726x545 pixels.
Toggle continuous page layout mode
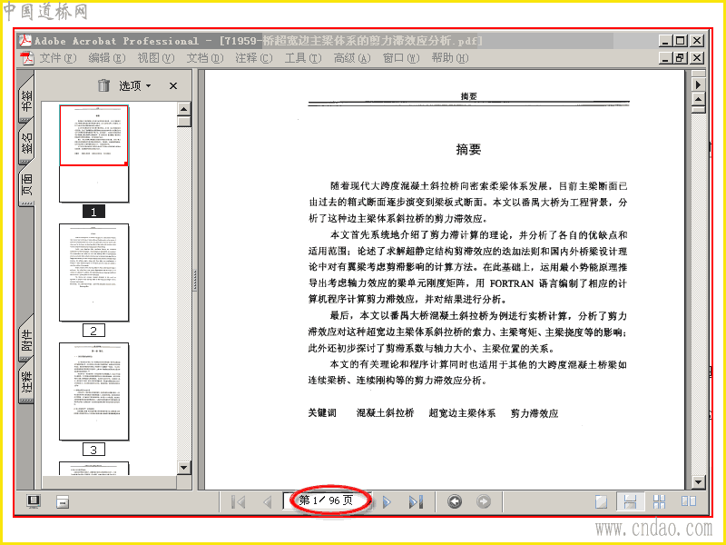pos(630,501)
